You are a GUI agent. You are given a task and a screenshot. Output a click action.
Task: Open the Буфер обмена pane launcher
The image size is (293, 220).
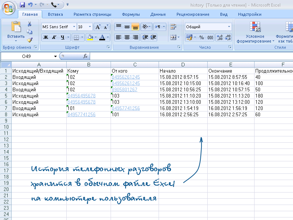[36, 47]
